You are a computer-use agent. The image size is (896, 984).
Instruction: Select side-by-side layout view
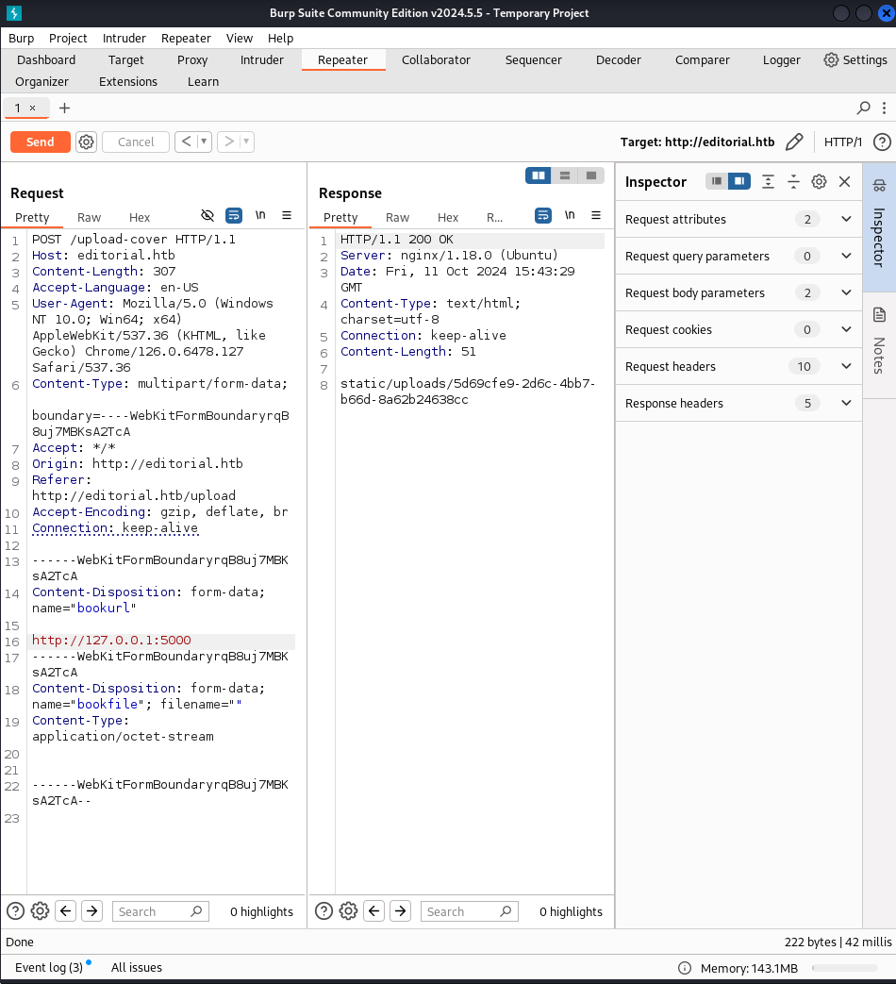point(539,175)
